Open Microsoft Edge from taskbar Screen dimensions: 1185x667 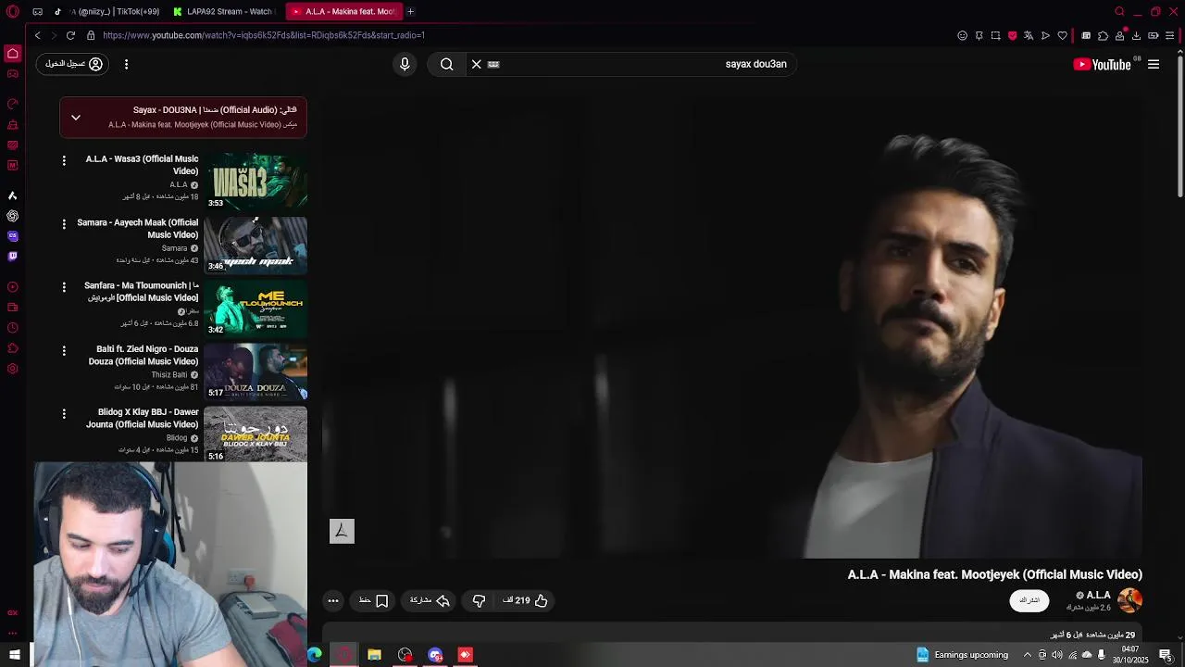tap(315, 655)
